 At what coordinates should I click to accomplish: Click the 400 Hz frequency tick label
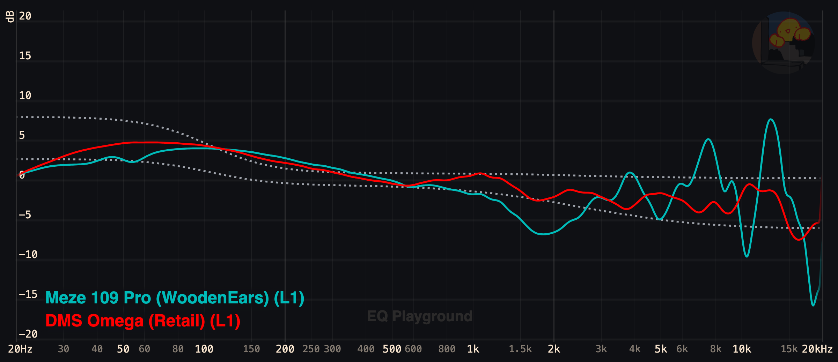[x=366, y=349]
